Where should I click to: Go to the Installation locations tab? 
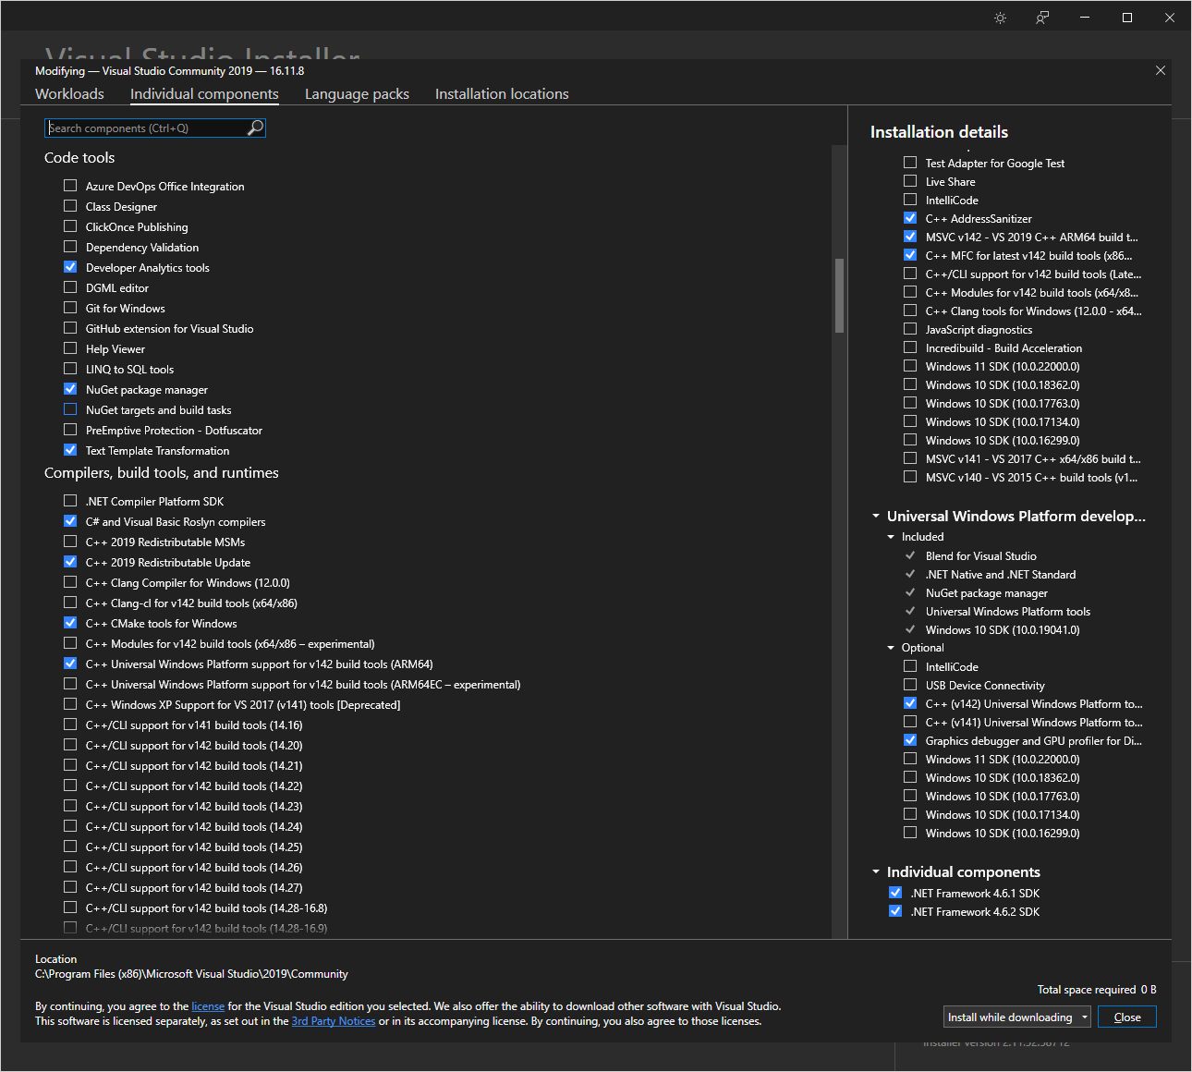point(502,94)
